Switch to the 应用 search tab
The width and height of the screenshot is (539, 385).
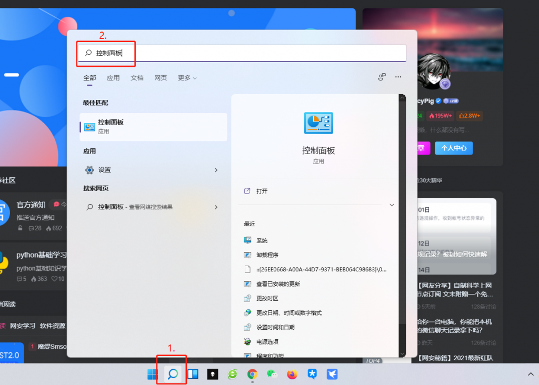(x=113, y=78)
